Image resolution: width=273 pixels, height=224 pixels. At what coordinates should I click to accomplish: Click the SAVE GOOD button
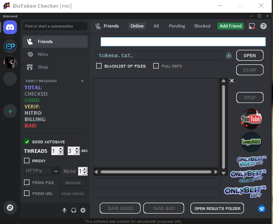pos(120,208)
